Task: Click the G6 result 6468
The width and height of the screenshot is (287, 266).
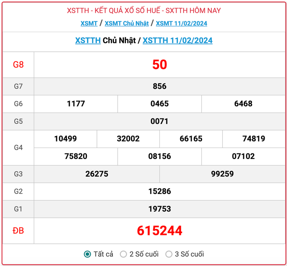Action: click(243, 104)
